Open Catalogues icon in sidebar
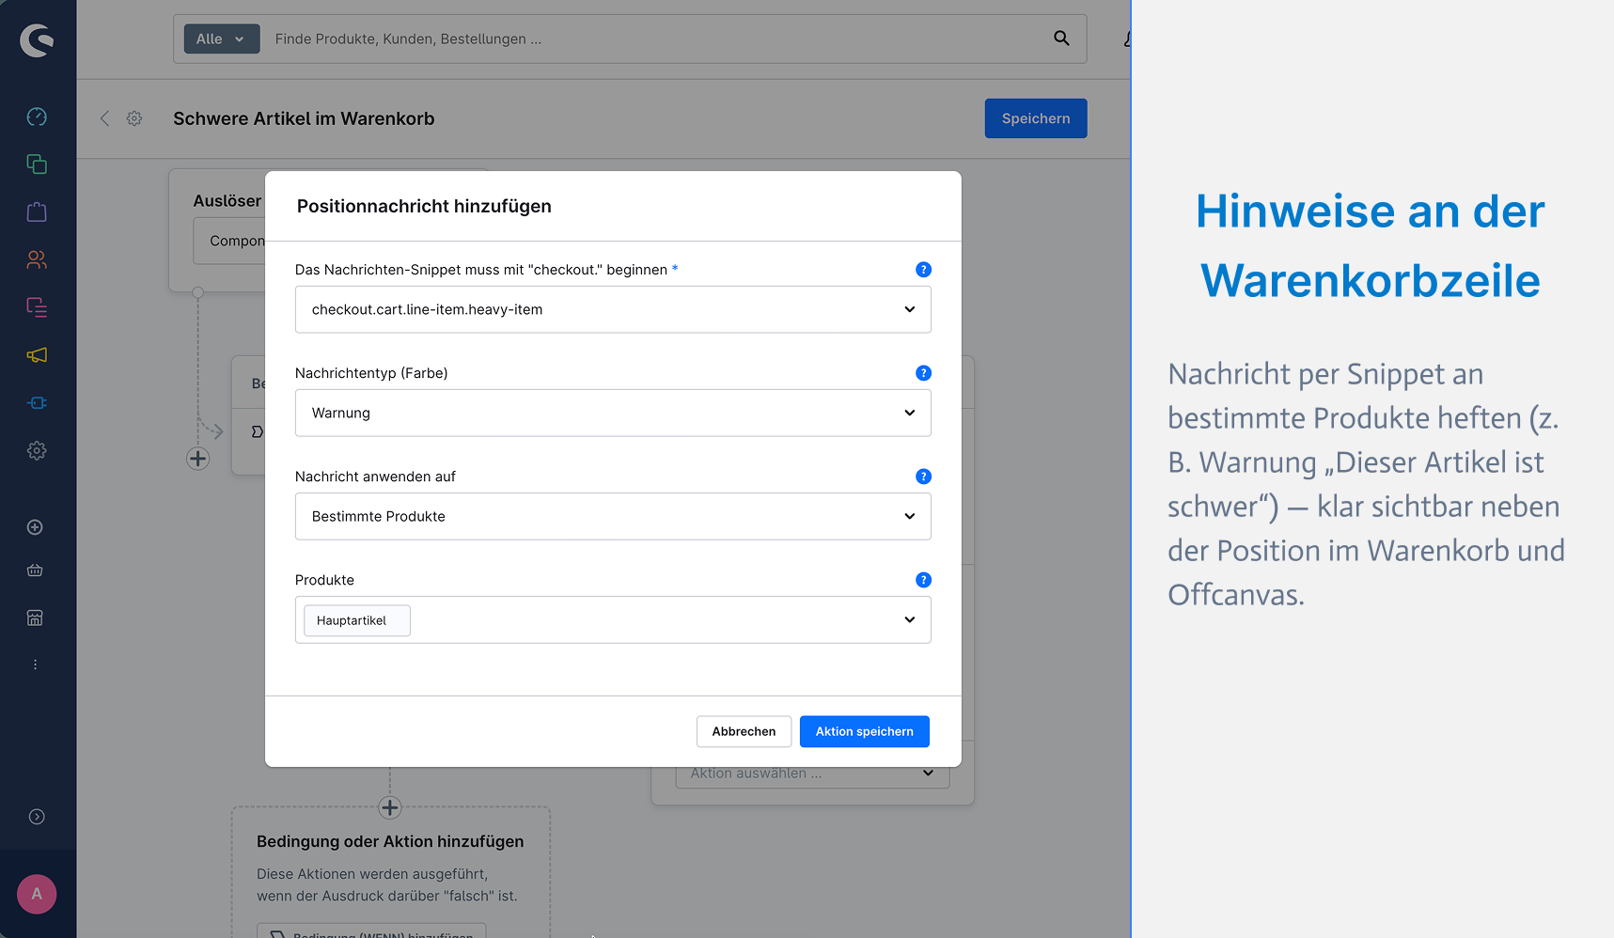 coord(37,164)
